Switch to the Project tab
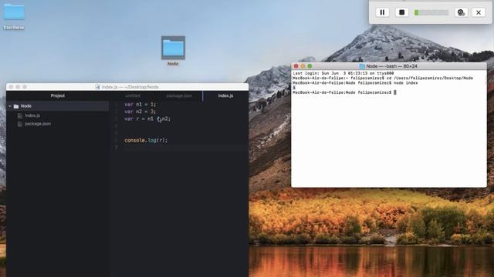This screenshot has height=277, width=494. [58, 95]
